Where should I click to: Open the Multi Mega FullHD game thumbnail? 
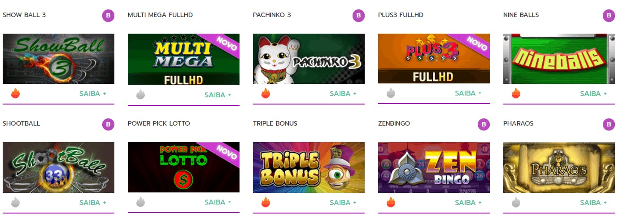183,59
